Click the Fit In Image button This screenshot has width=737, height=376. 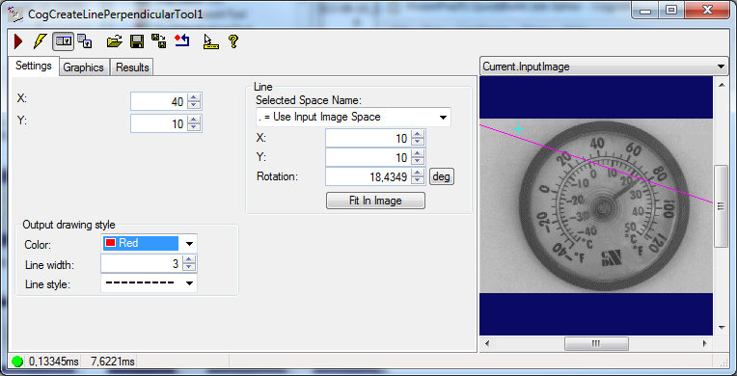(x=375, y=201)
